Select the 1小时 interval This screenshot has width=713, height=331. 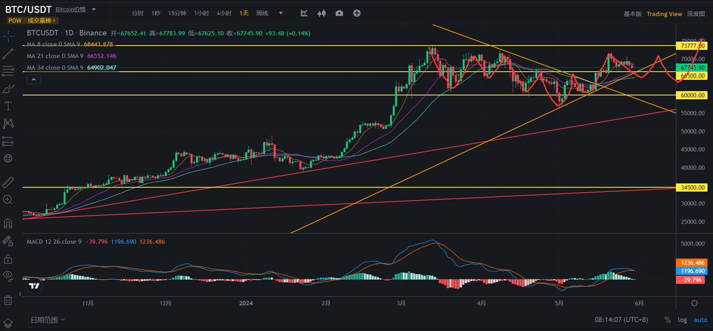point(201,13)
